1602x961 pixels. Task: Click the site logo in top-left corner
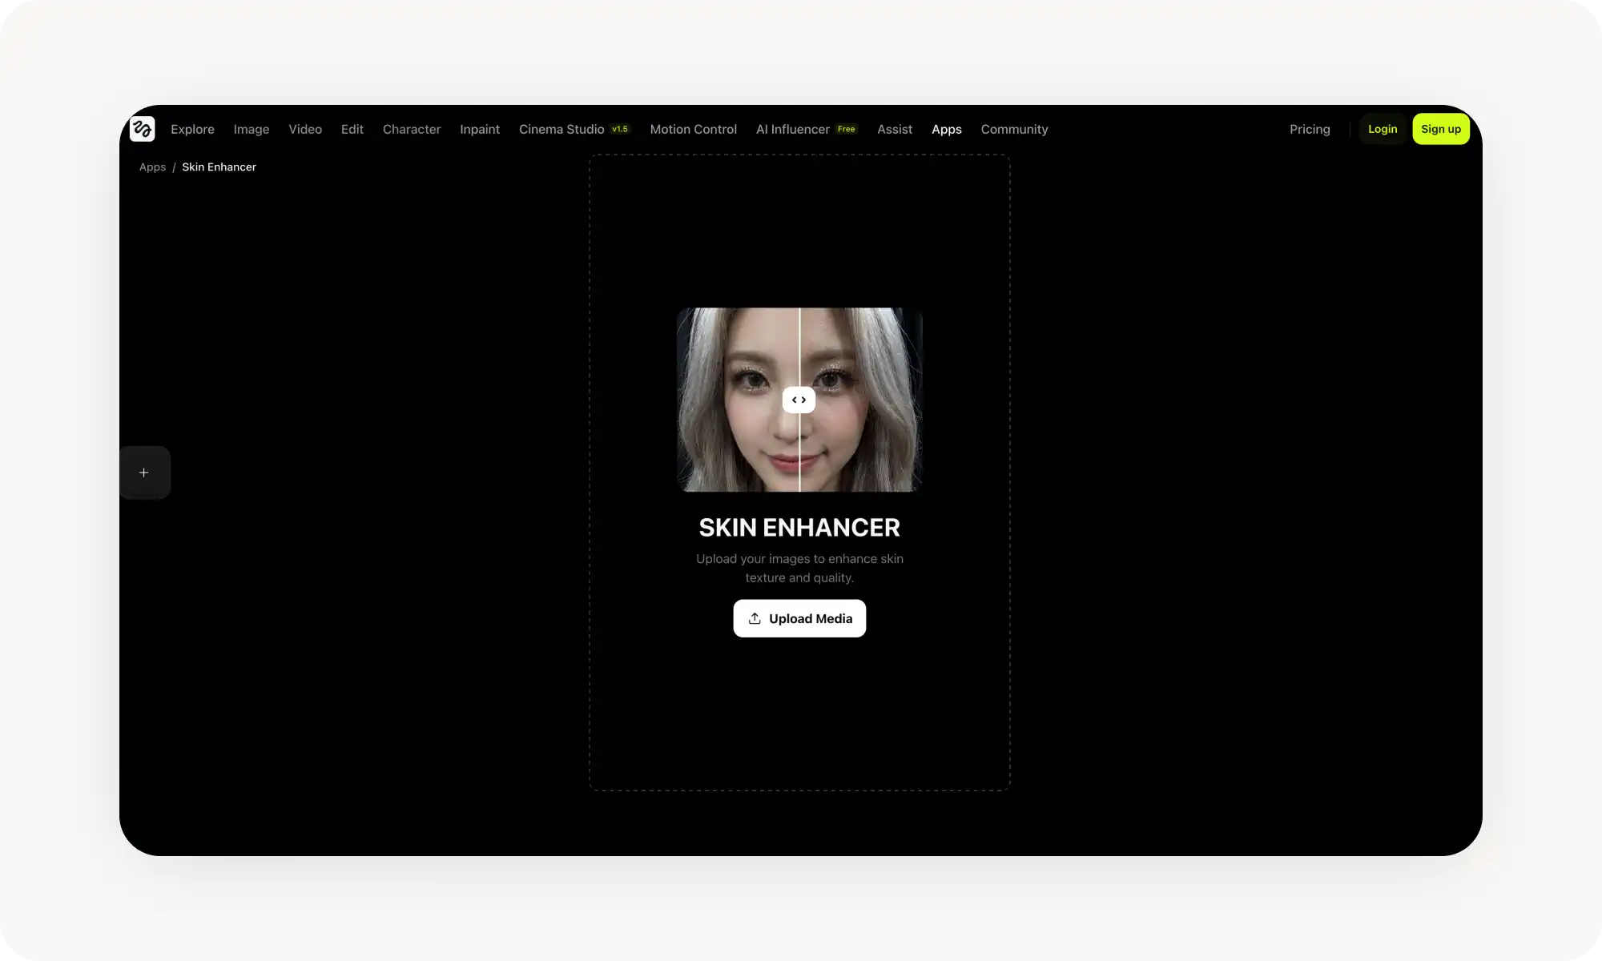(x=143, y=128)
